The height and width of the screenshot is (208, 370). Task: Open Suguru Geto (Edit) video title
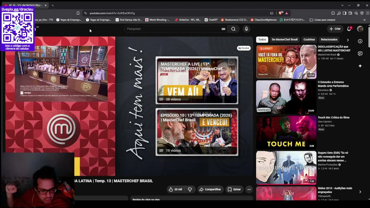pyautogui.click(x=333, y=157)
